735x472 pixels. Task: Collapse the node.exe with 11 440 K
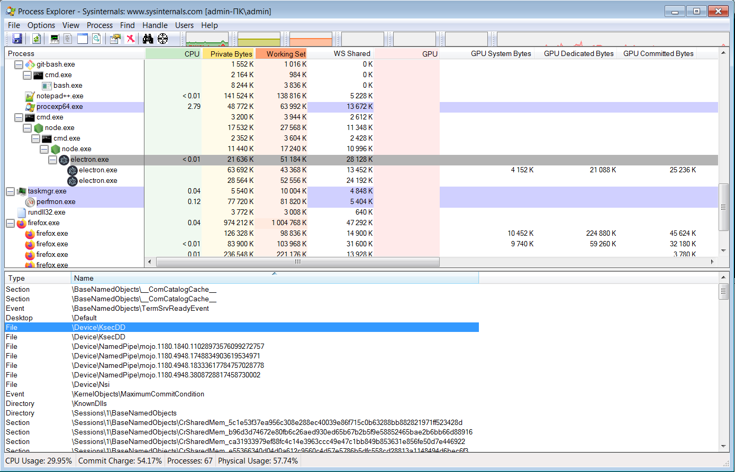pyautogui.click(x=44, y=149)
